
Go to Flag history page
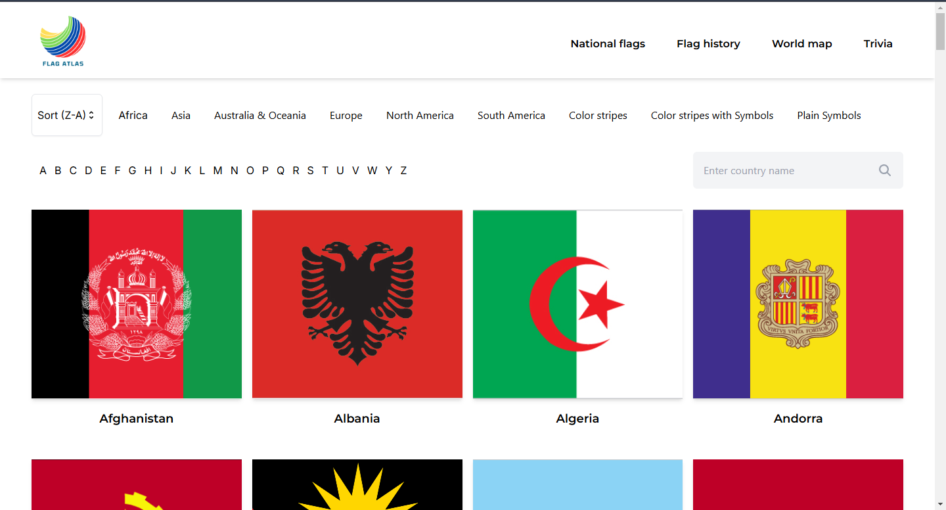coord(708,43)
